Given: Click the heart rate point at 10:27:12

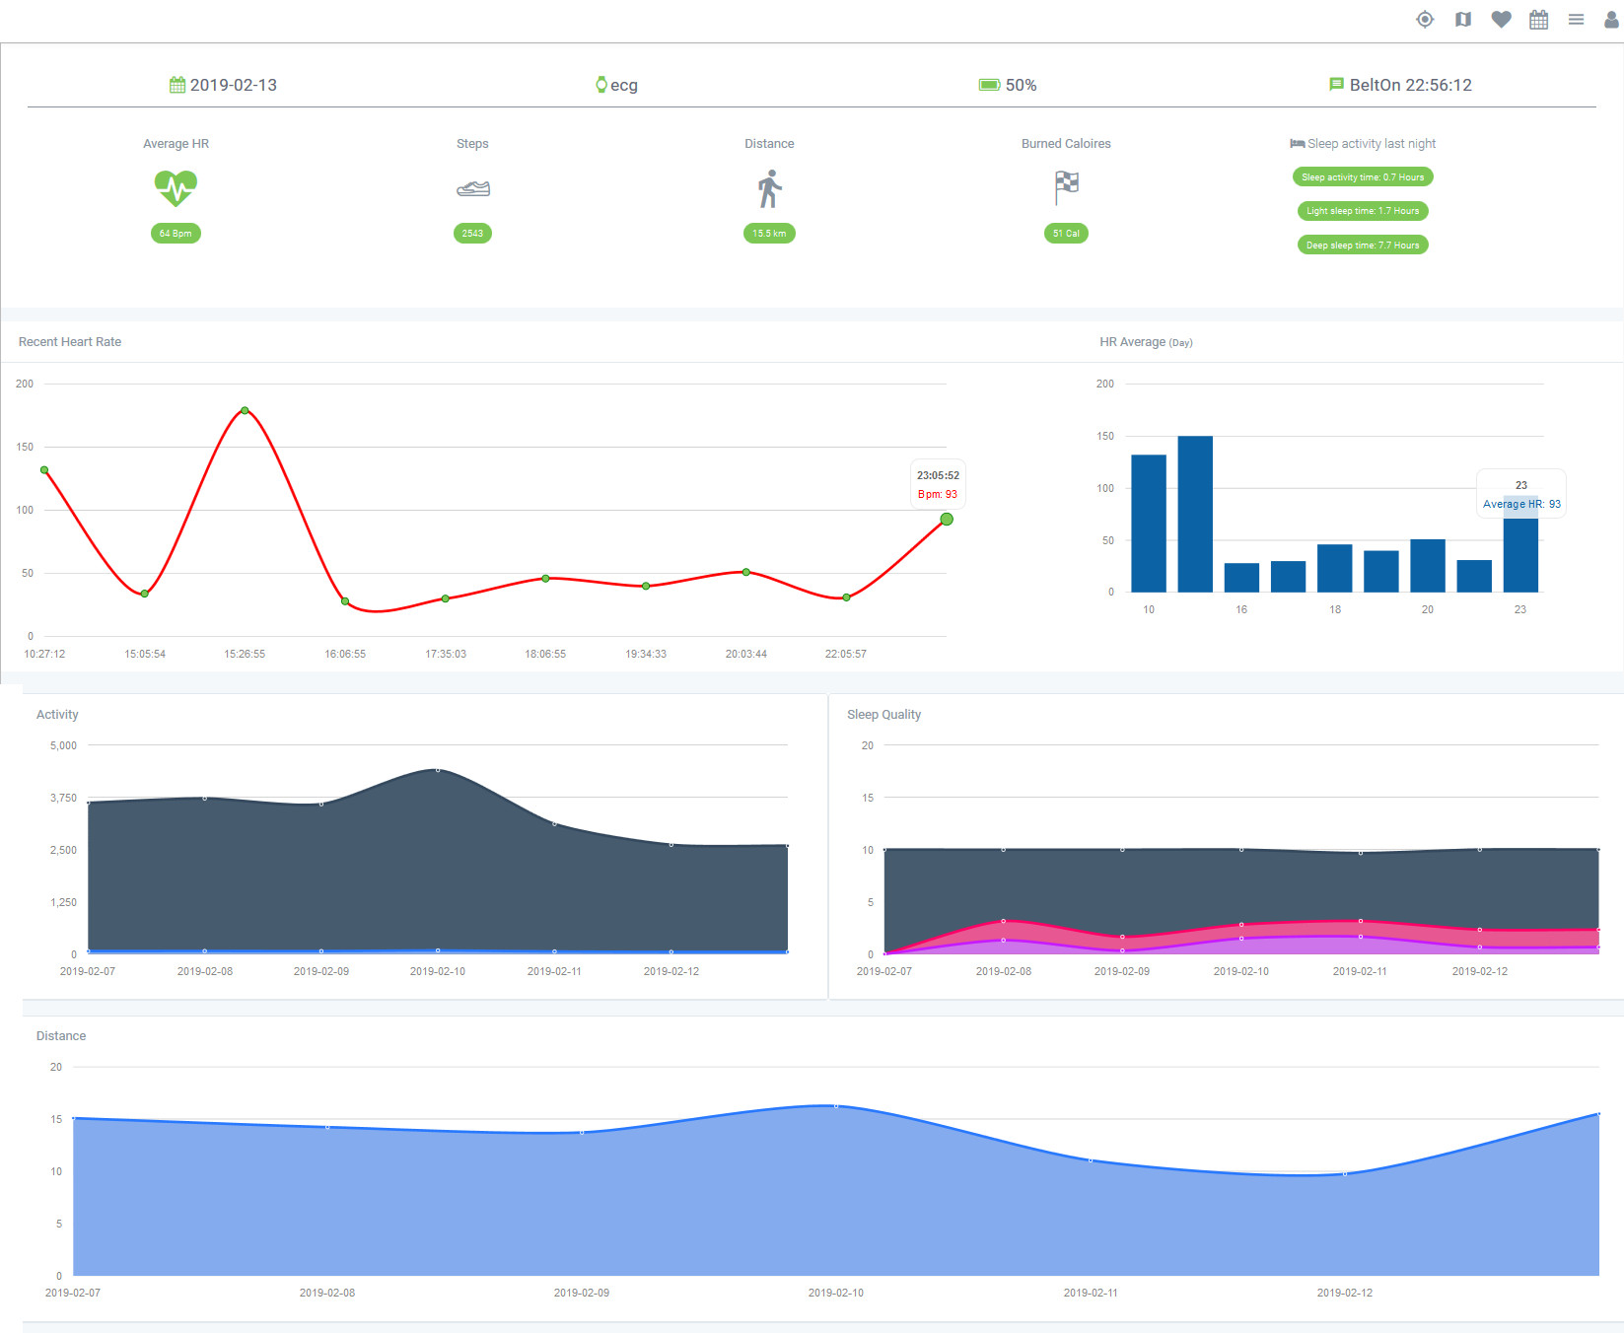Looking at the screenshot, I should [44, 470].
